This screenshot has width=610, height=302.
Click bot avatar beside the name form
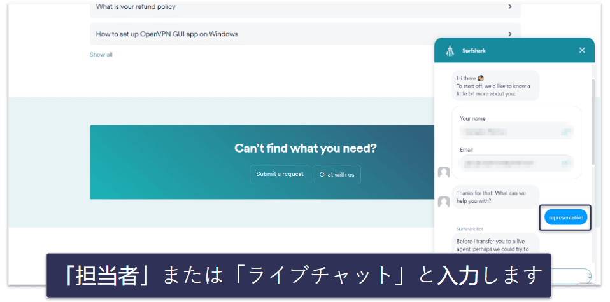click(x=444, y=172)
